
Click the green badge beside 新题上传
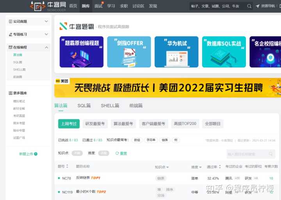[36, 154]
